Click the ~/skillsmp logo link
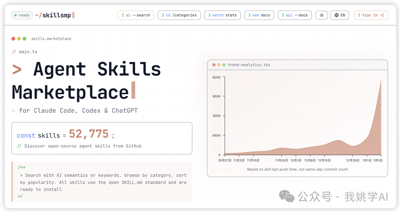The image size is (401, 213). coord(55,15)
